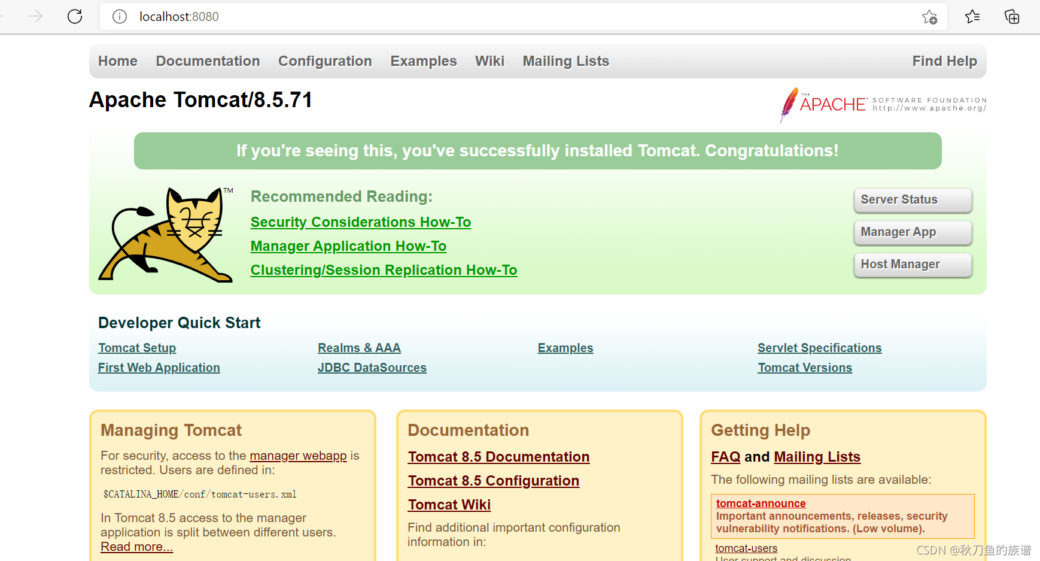The image size is (1040, 561).
Task: Open the tomcat-users mailing list link
Action: click(746, 548)
